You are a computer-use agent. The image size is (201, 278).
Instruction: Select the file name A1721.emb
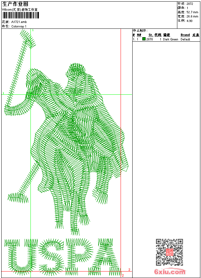click(x=19, y=22)
